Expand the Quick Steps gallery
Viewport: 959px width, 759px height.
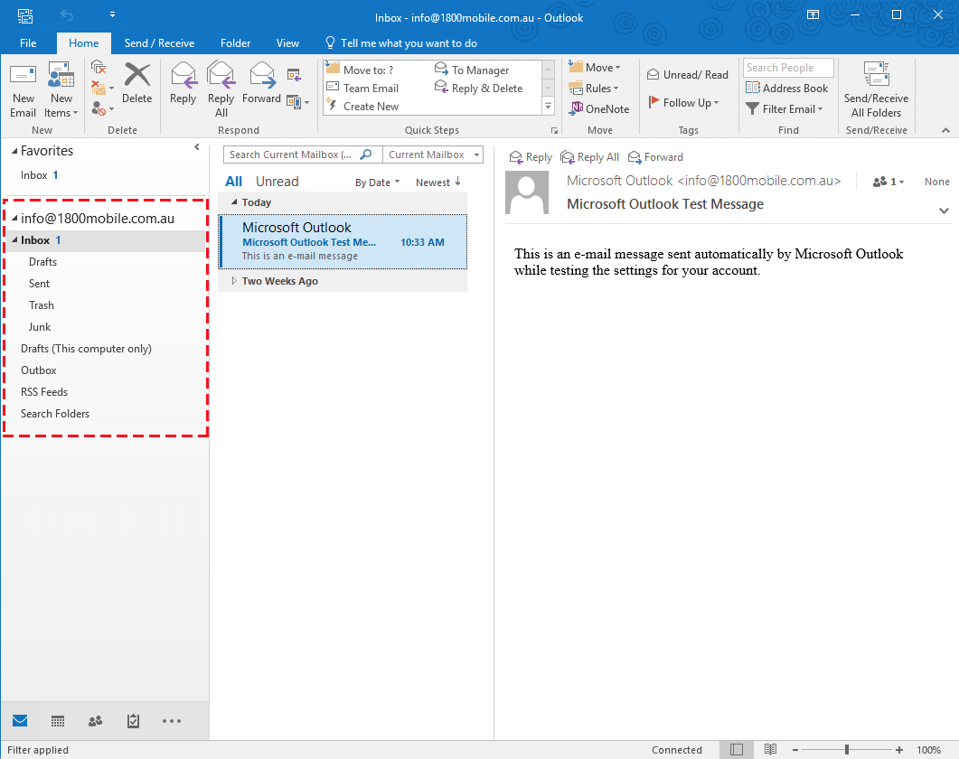click(549, 107)
